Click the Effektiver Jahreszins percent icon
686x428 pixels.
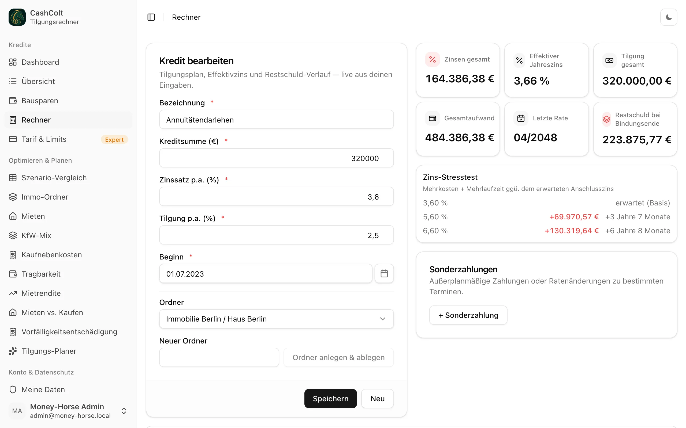click(519, 60)
